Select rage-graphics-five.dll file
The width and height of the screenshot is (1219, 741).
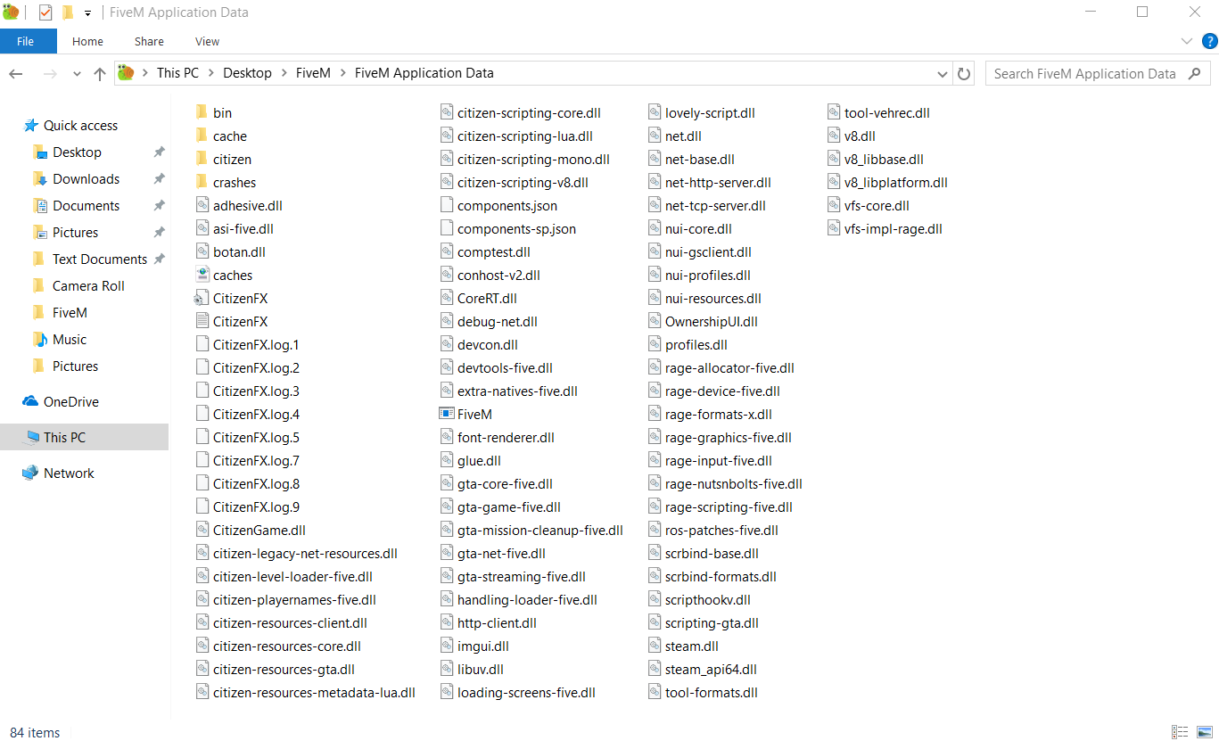720,437
